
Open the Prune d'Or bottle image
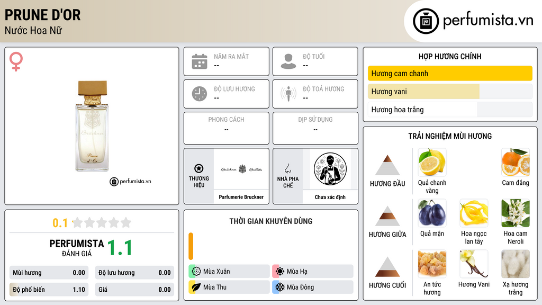point(92,126)
